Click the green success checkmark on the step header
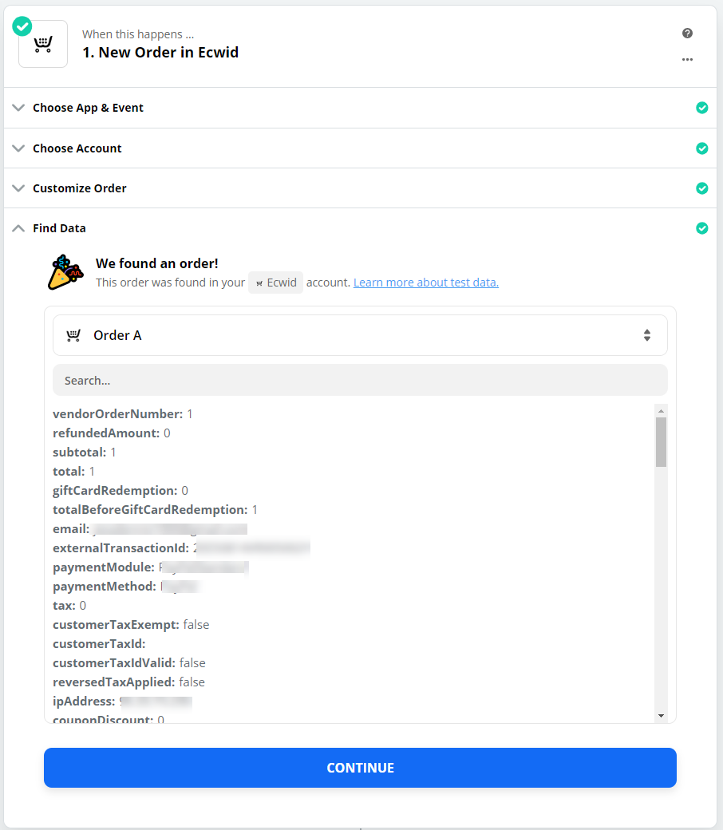The width and height of the screenshot is (723, 830). pyautogui.click(x=21, y=26)
